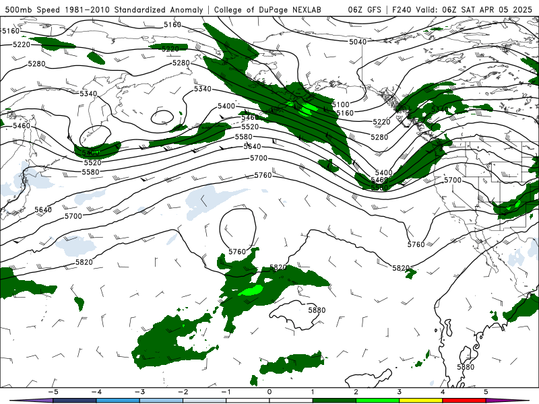539x404 pixels.
Task: Click the bright green 2 to 3 legend segment
Action: click(378, 401)
